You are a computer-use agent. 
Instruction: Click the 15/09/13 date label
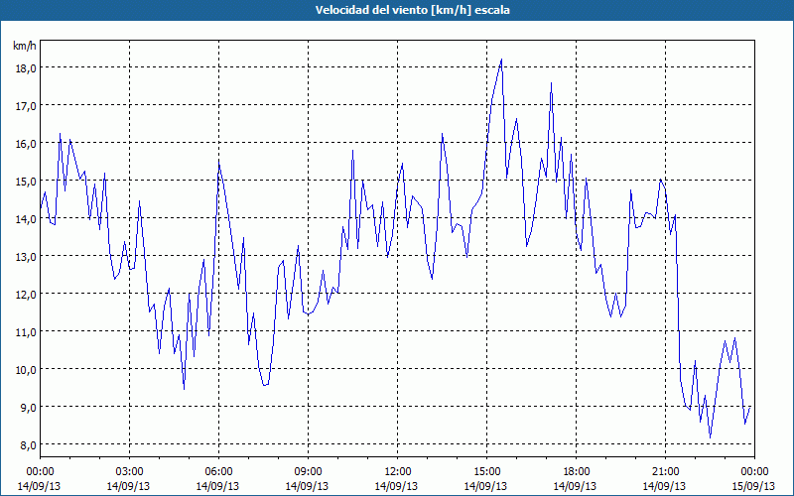[x=753, y=486]
